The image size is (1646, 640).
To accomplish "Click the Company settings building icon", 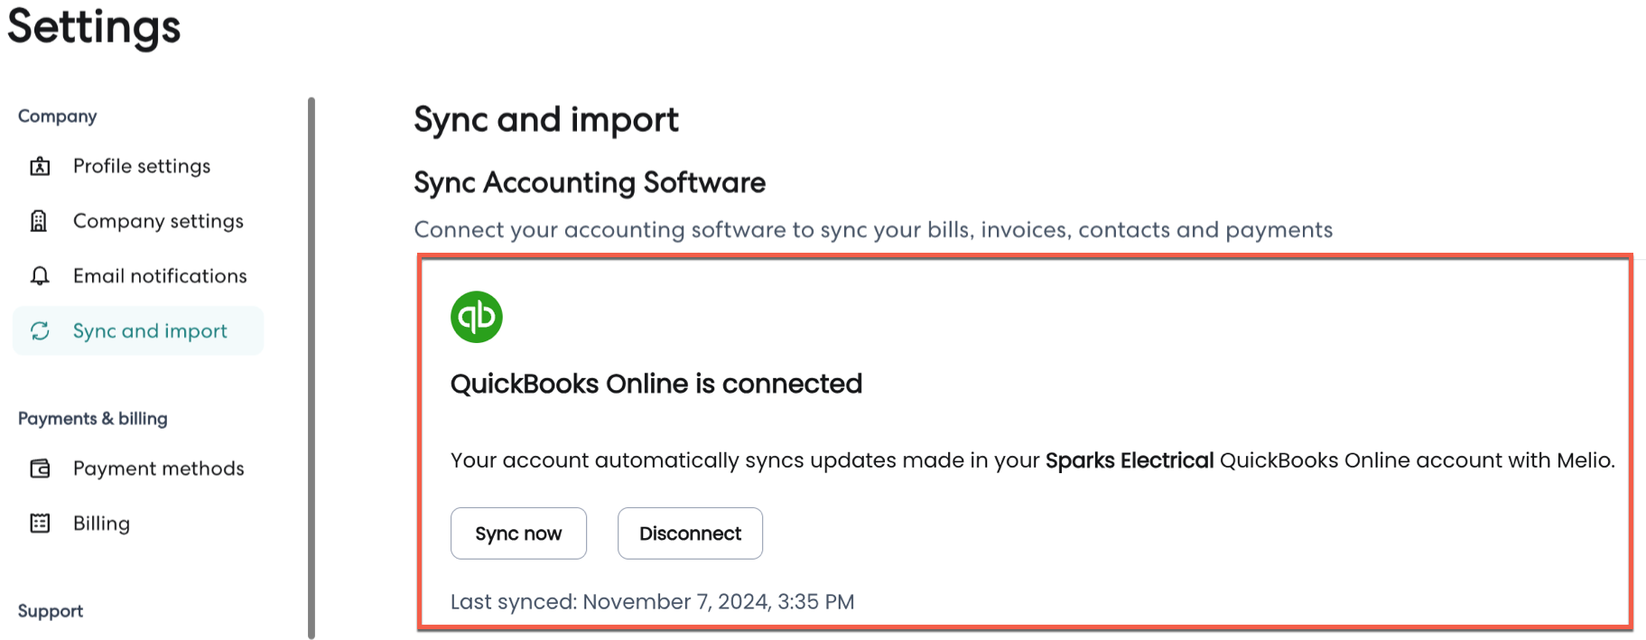I will (39, 221).
